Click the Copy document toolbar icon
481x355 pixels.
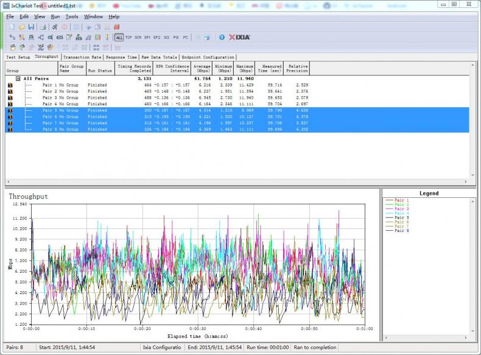click(x=97, y=27)
